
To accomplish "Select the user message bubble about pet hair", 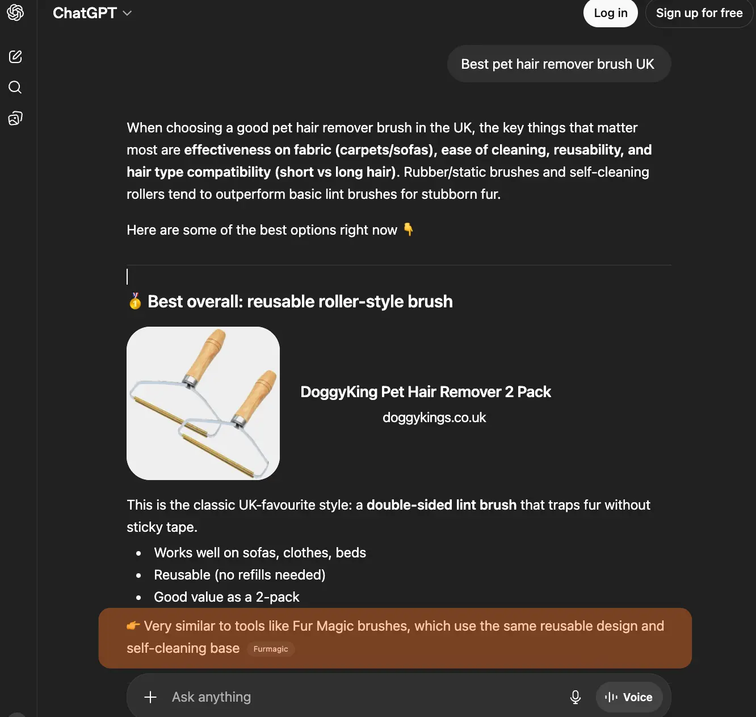I will pyautogui.click(x=558, y=64).
